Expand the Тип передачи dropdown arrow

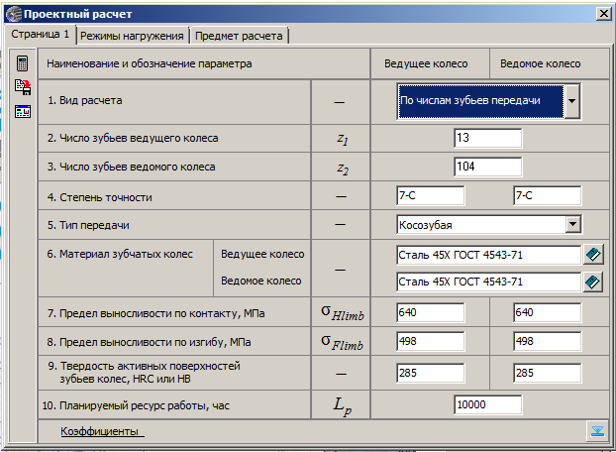571,225
